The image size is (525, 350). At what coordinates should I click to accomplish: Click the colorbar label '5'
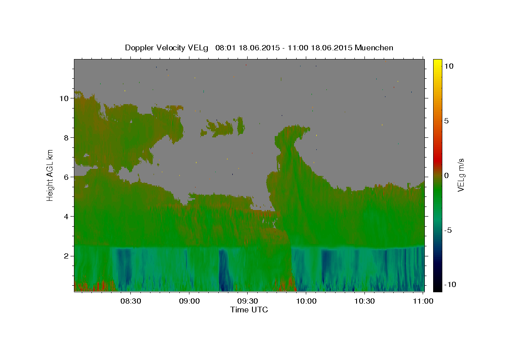pyautogui.click(x=446, y=121)
